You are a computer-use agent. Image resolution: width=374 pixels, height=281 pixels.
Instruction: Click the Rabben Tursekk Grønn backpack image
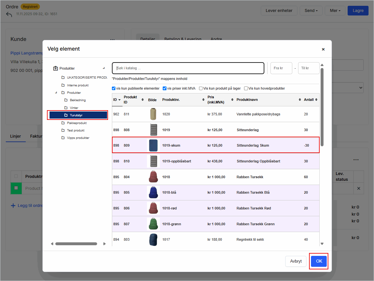(153, 224)
